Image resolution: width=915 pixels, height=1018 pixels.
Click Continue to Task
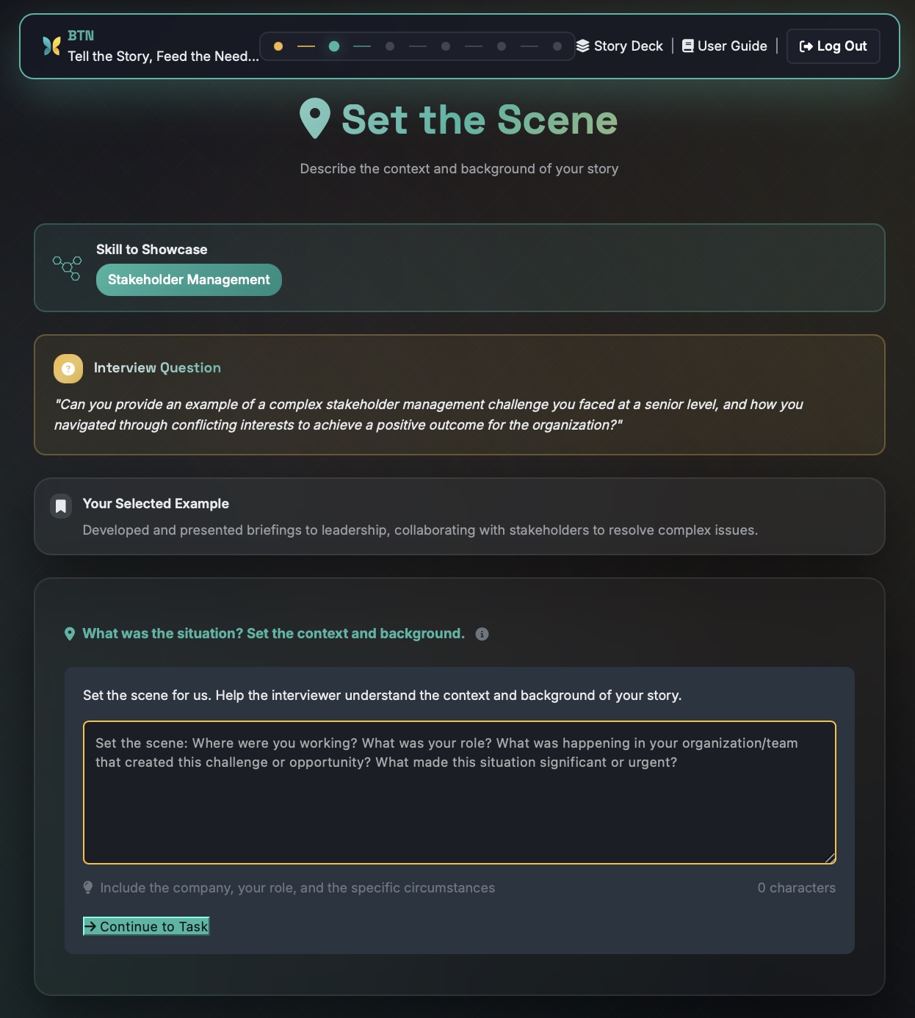click(146, 926)
